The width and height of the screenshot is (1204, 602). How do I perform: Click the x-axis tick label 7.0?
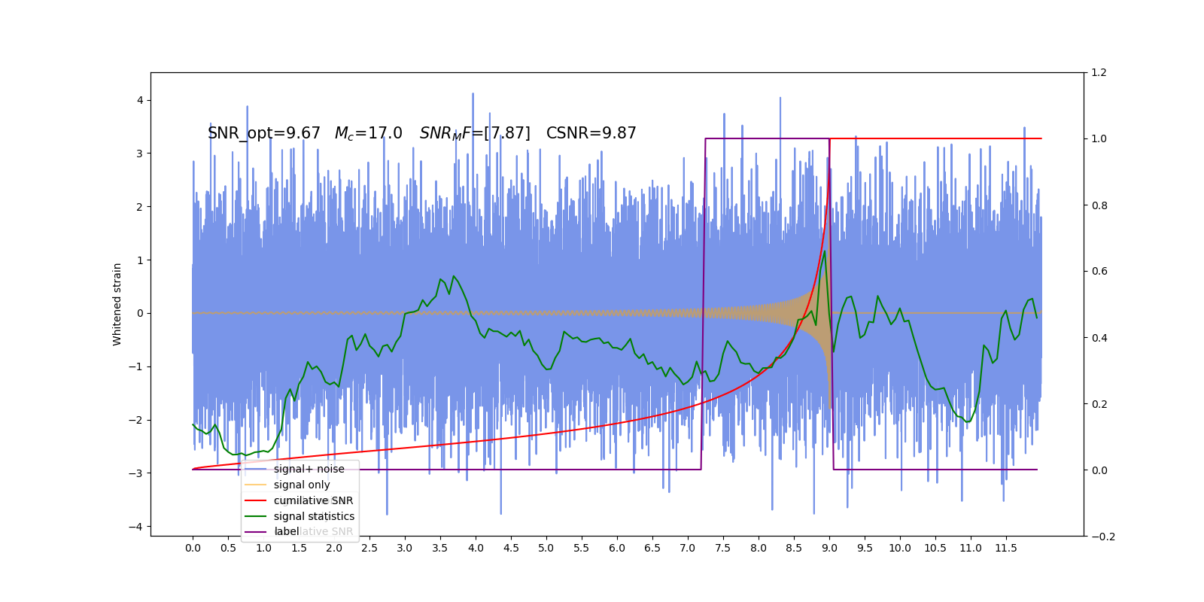[688, 548]
